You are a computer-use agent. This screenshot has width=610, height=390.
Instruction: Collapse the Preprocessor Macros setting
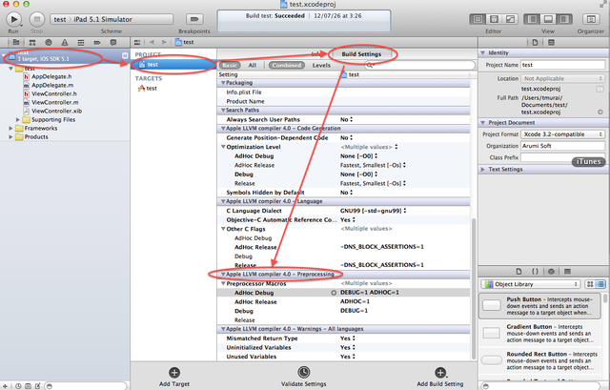coord(223,284)
